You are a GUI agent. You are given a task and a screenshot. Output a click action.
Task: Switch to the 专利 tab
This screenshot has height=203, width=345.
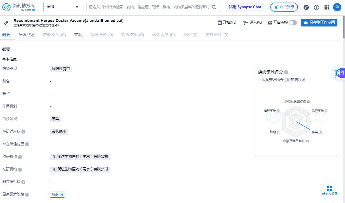(78, 35)
